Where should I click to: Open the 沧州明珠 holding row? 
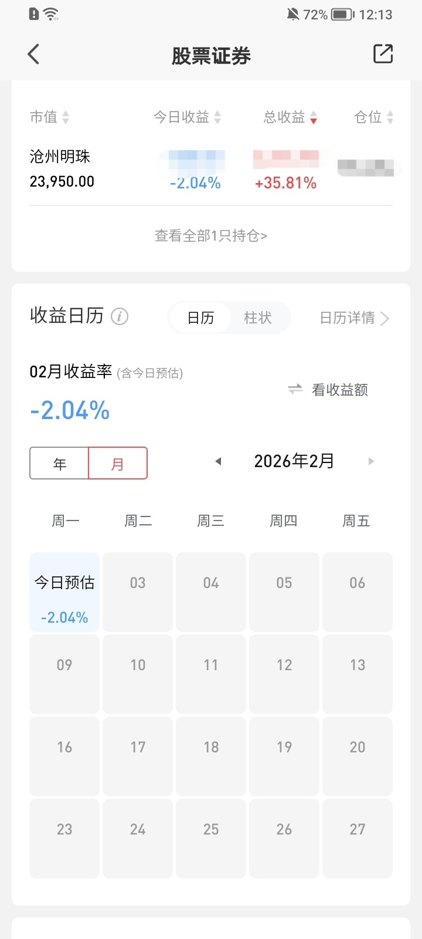61,169
